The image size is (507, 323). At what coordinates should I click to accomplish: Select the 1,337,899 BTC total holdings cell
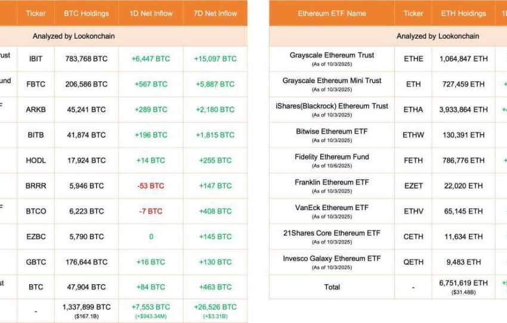[x=86, y=307]
